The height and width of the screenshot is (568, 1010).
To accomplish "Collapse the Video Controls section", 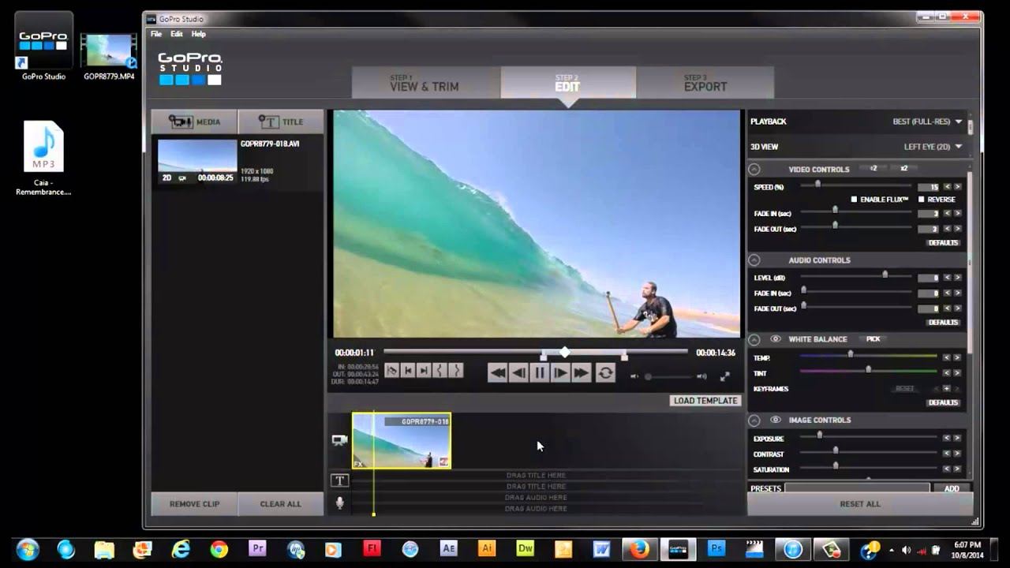I will pos(754,170).
